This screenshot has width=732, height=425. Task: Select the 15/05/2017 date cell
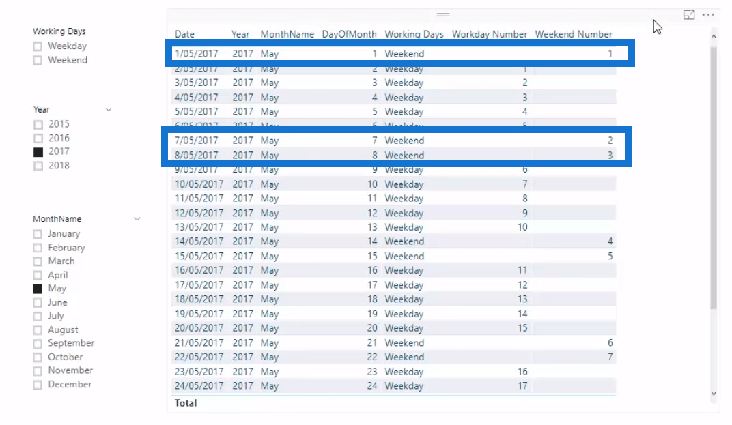coord(199,256)
